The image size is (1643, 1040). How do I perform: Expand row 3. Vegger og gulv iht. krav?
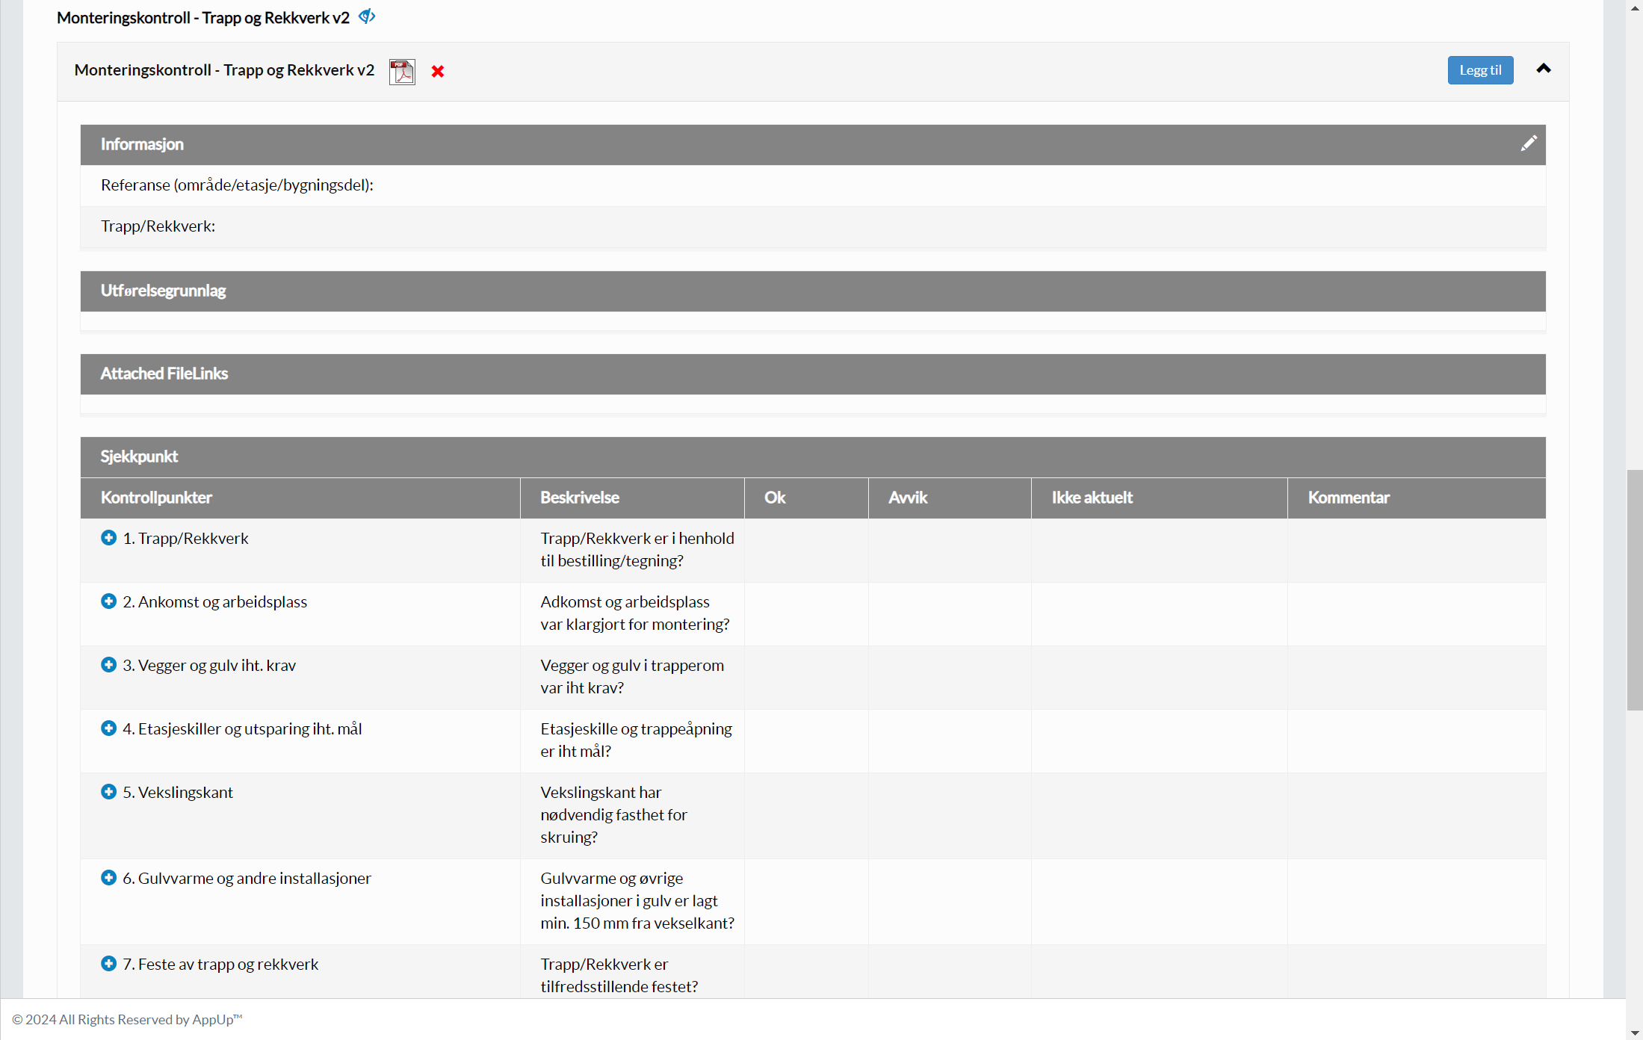pyautogui.click(x=108, y=665)
